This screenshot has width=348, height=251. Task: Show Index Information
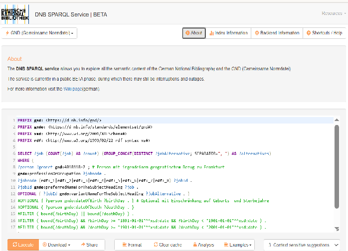pyautogui.click(x=228, y=33)
